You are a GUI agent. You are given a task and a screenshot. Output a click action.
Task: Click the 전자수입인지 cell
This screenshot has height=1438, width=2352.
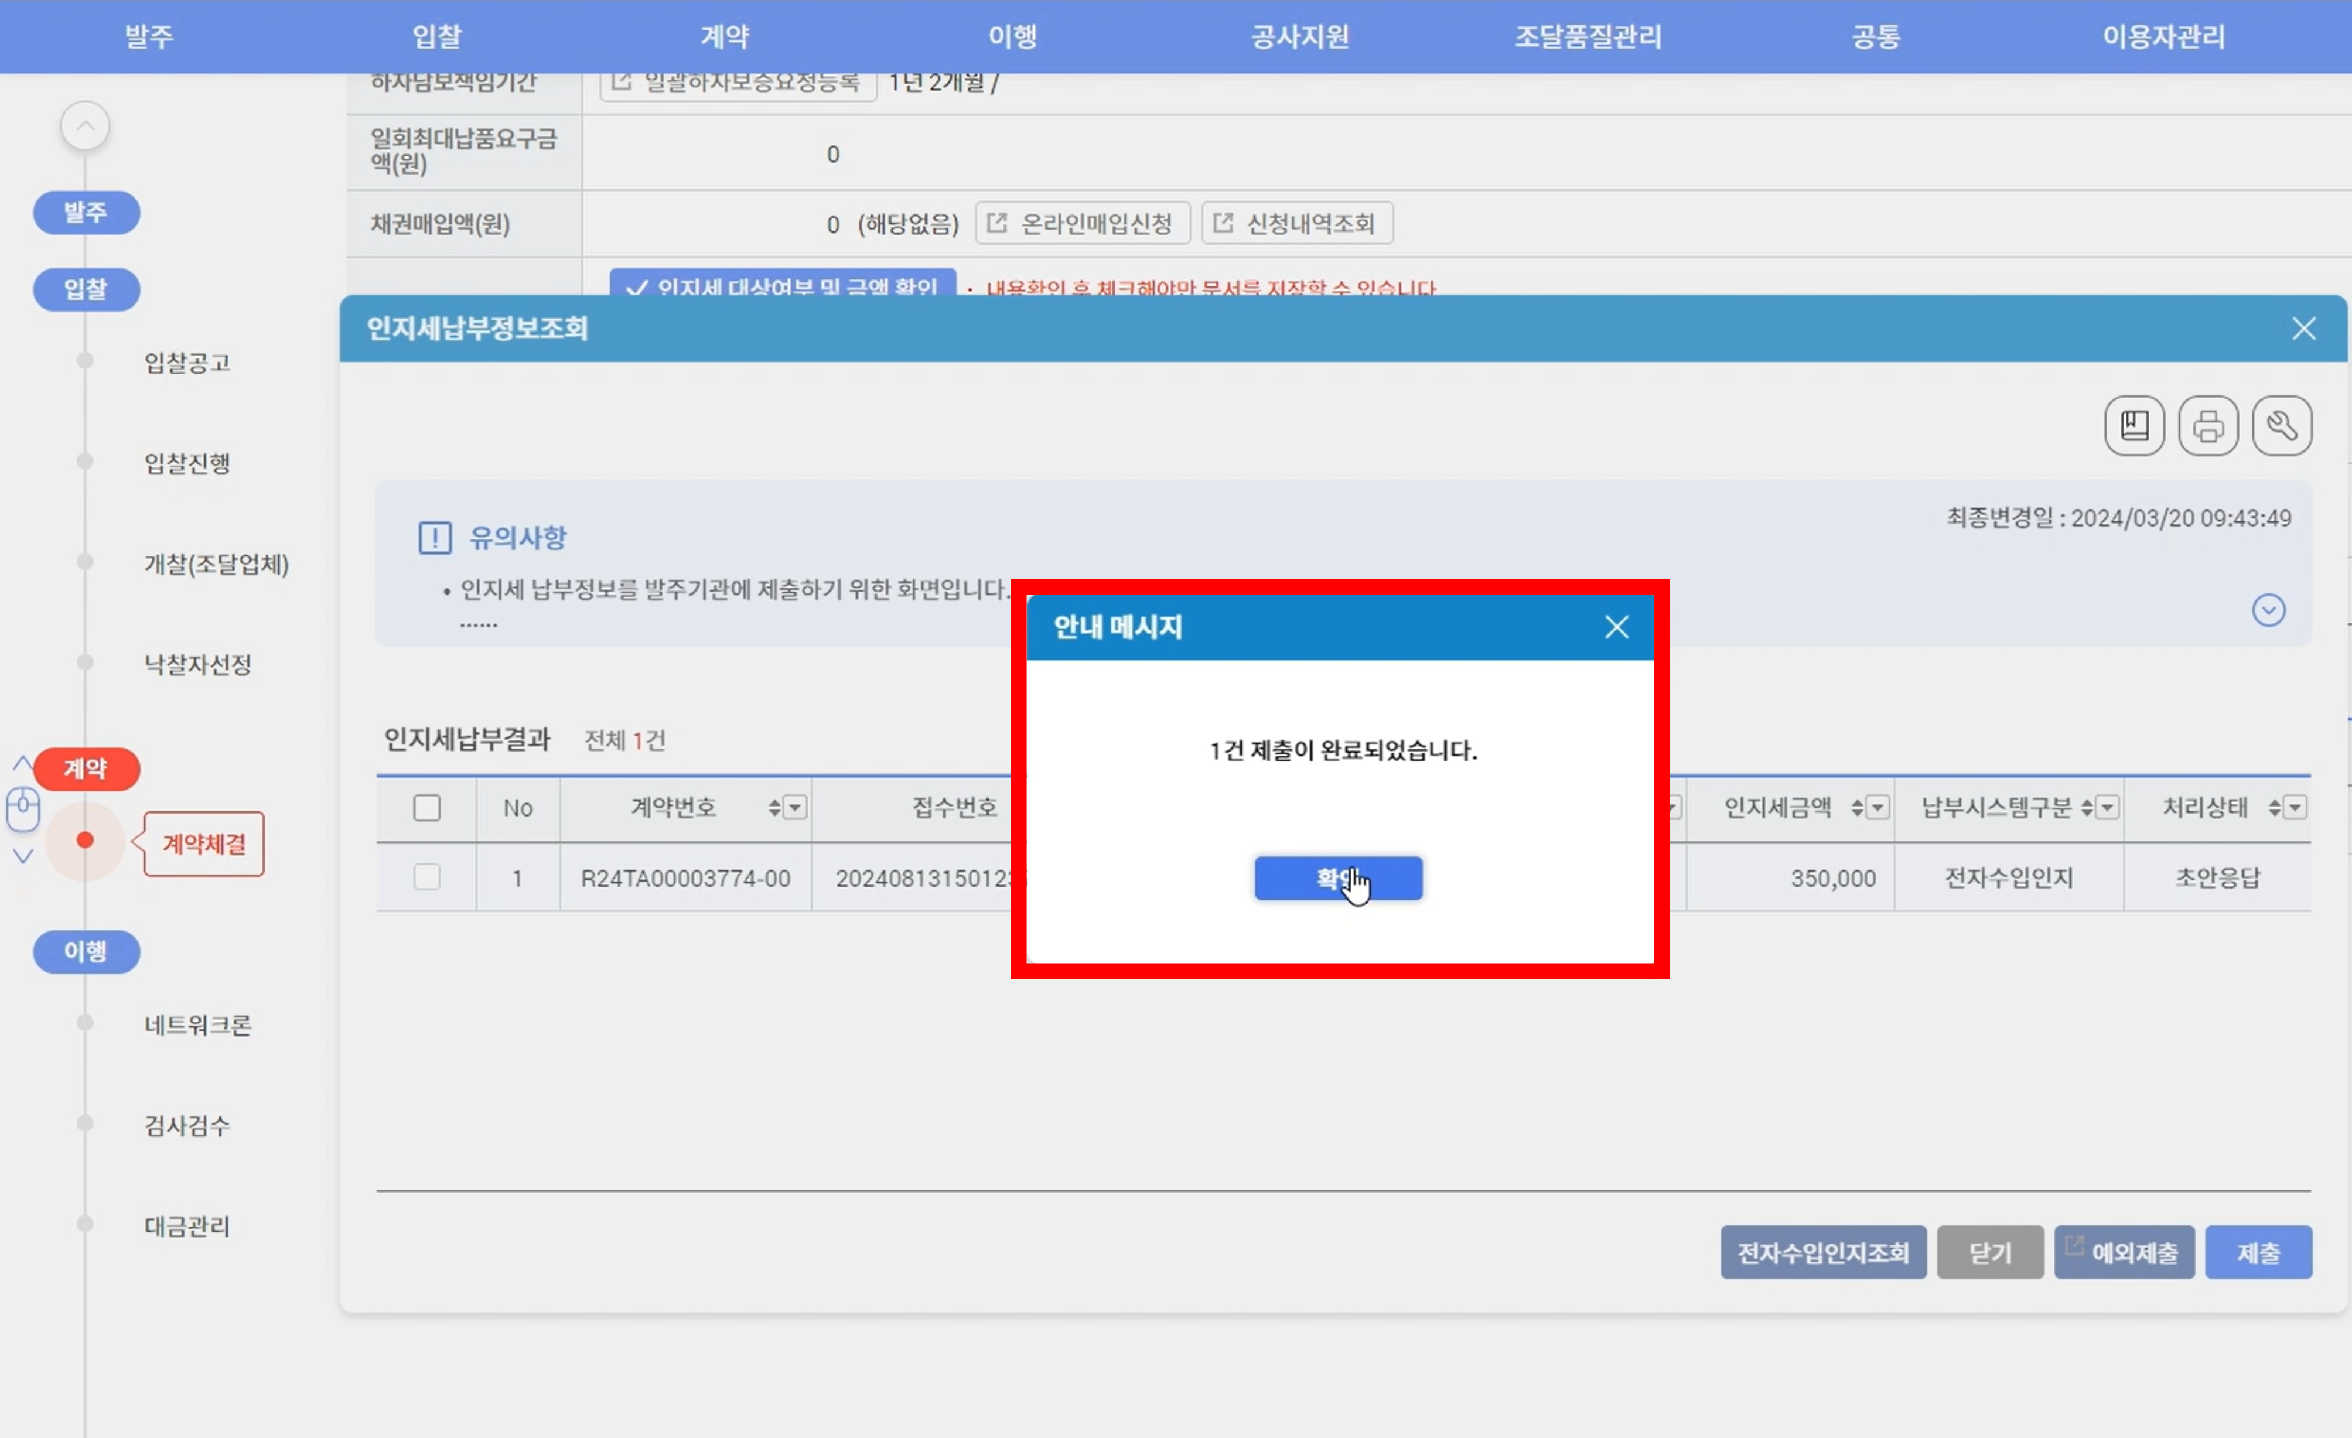pyautogui.click(x=2008, y=878)
